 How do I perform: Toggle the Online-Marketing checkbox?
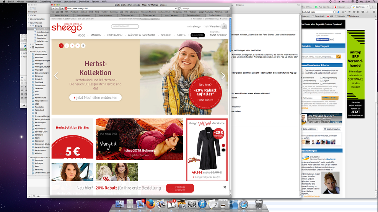(x=302, y=81)
